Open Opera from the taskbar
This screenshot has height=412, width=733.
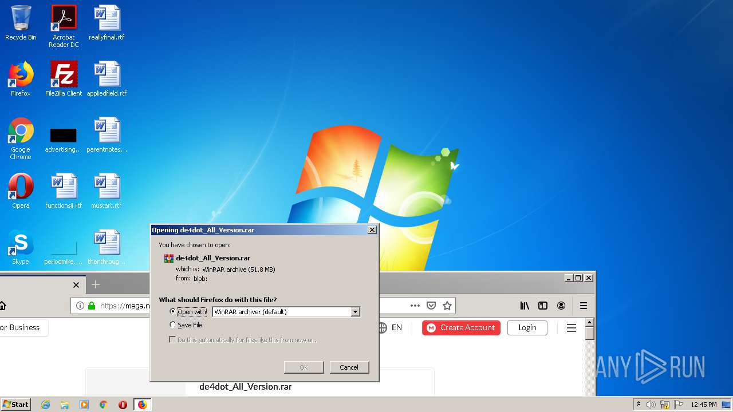tap(123, 405)
